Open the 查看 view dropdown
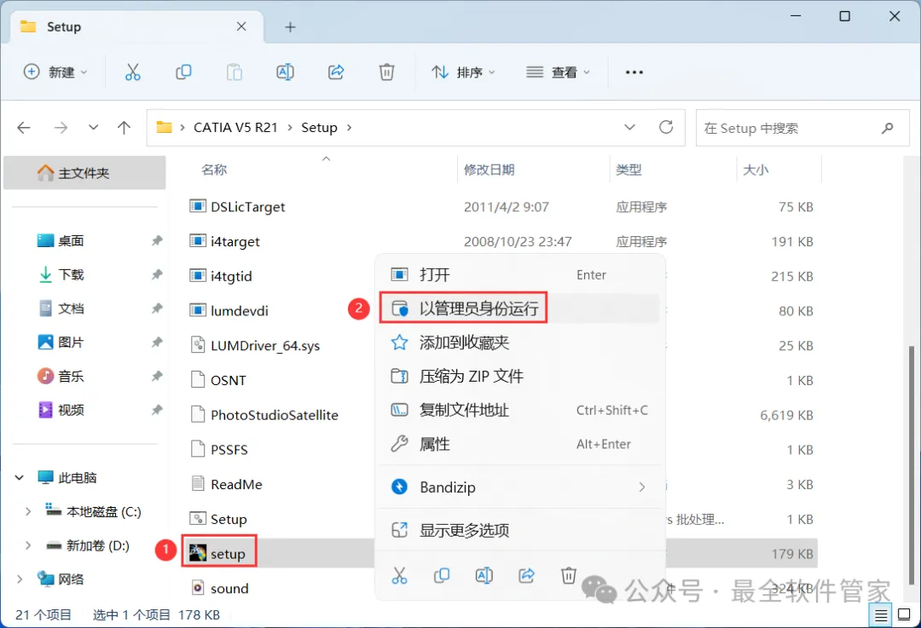Image resolution: width=921 pixels, height=628 pixels. tap(558, 72)
